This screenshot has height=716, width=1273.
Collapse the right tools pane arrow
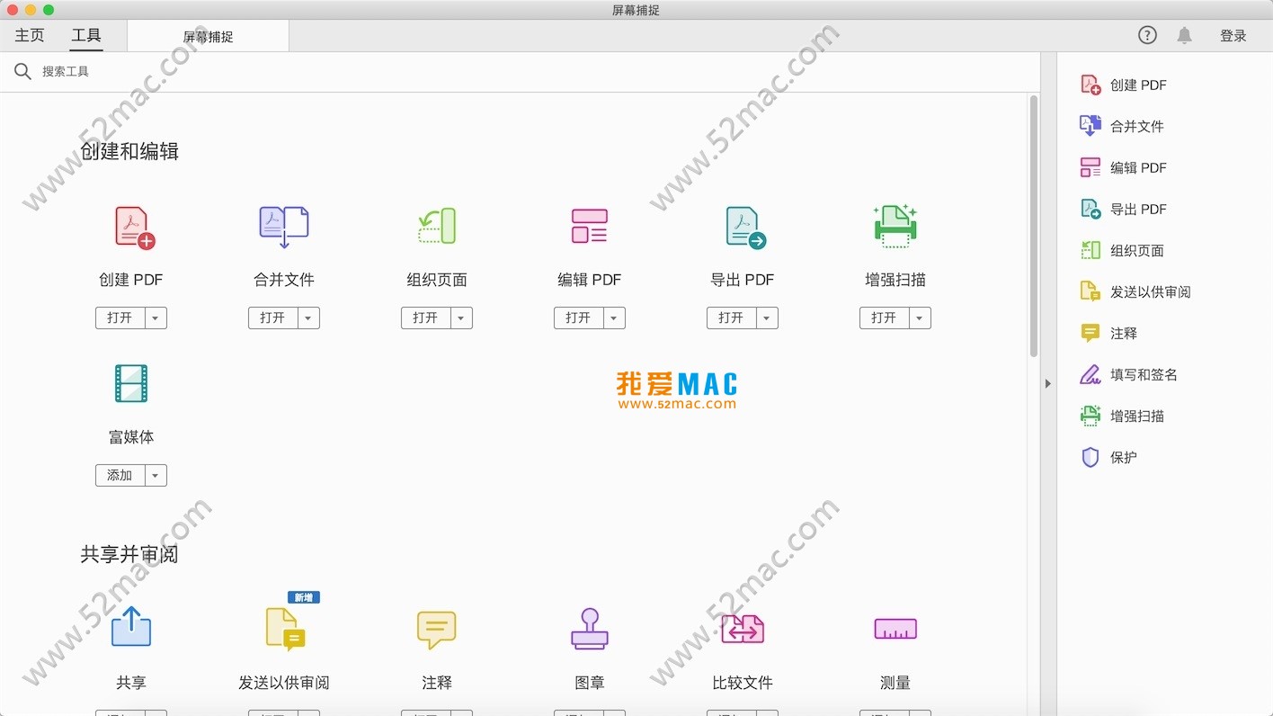1048,384
